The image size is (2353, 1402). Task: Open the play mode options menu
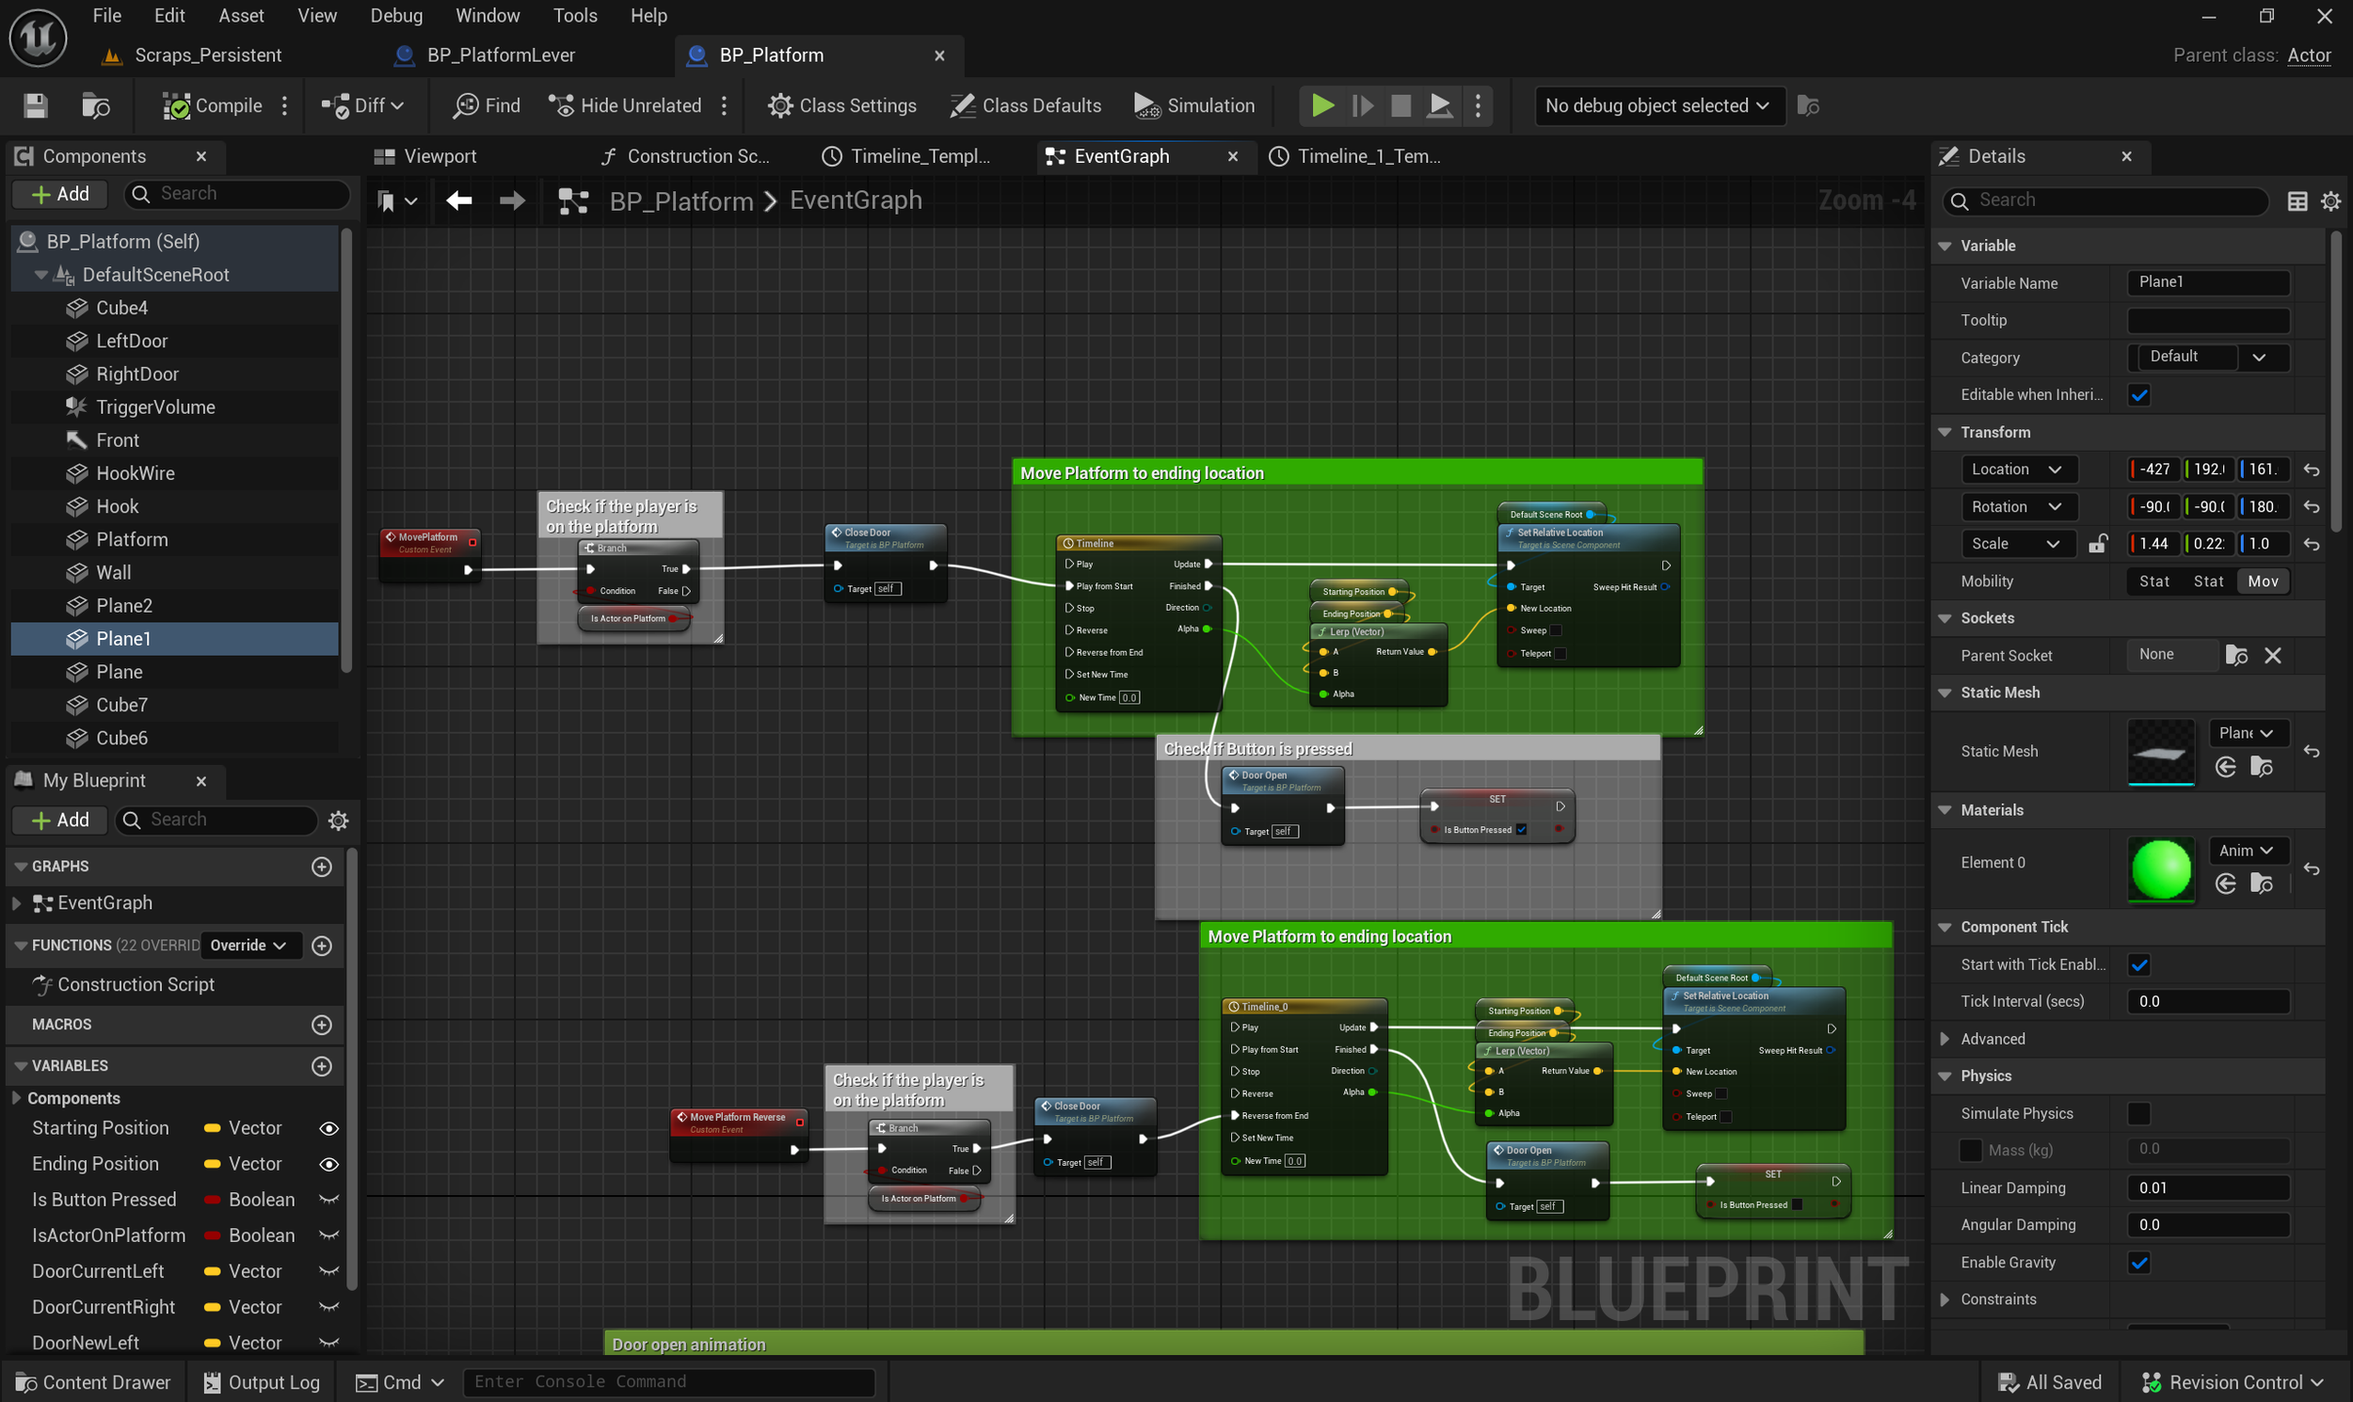[x=1478, y=105]
